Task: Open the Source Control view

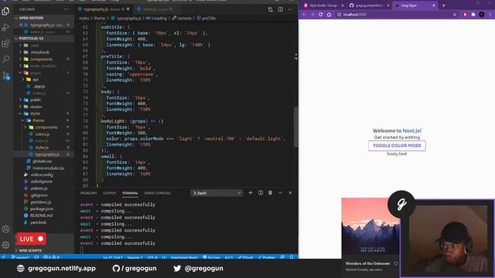Action: click(5, 76)
